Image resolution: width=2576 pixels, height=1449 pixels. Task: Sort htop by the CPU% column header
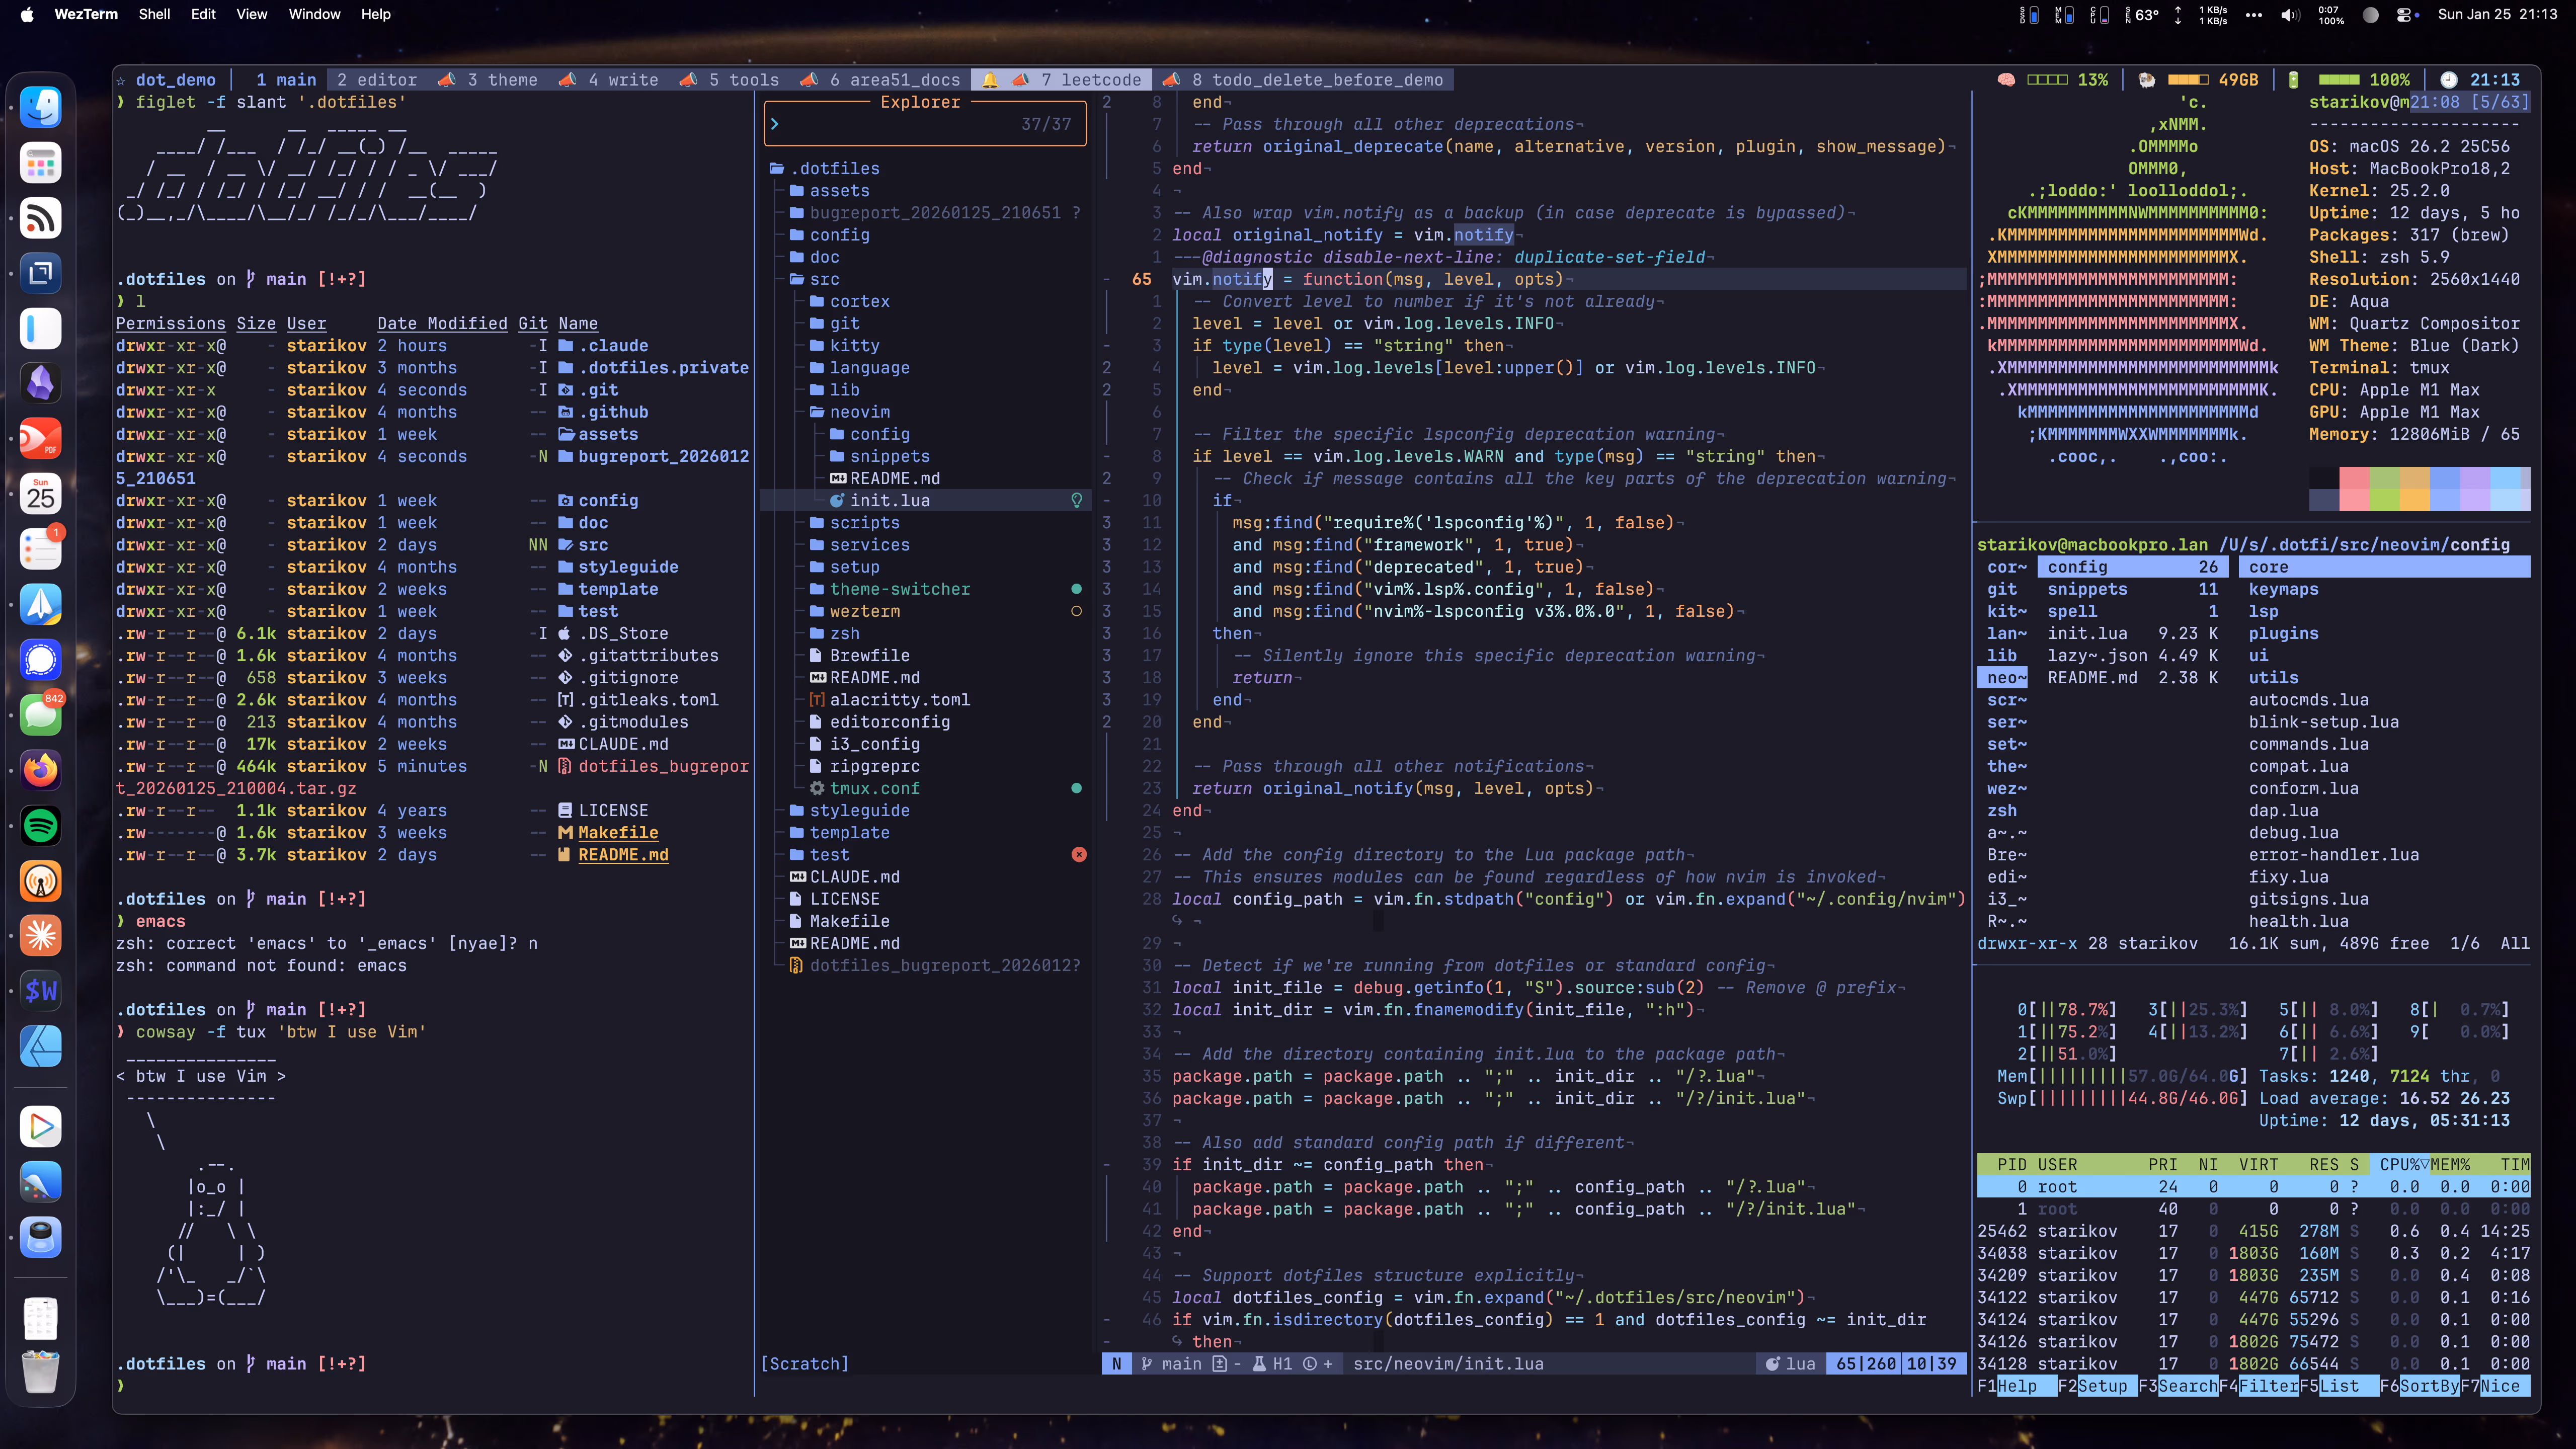2399,1165
